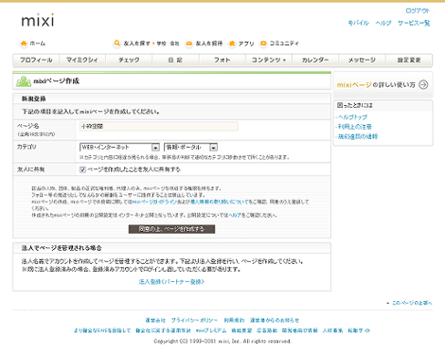Open the 設定変更 tab

pos(409,60)
